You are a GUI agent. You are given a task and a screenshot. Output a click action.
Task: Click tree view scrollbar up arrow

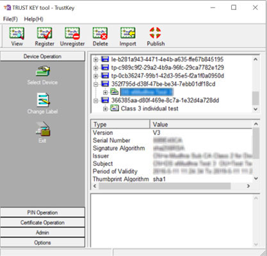(255, 60)
